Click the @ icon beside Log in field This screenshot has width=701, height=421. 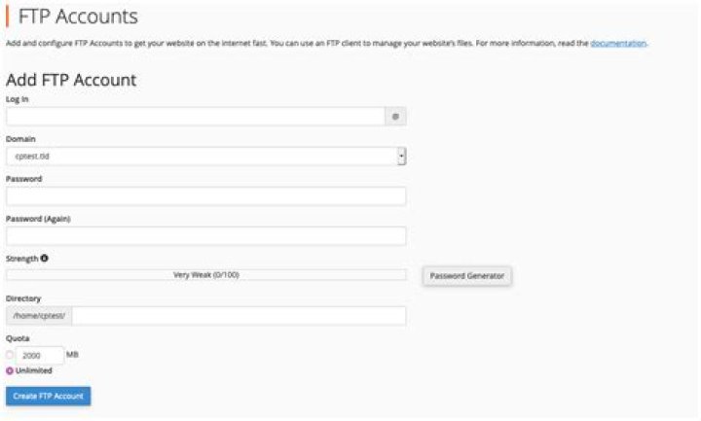coord(395,117)
